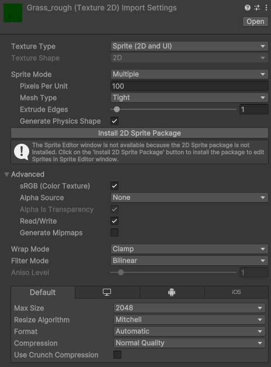Click the Sprite Mode label

pyautogui.click(x=32, y=74)
